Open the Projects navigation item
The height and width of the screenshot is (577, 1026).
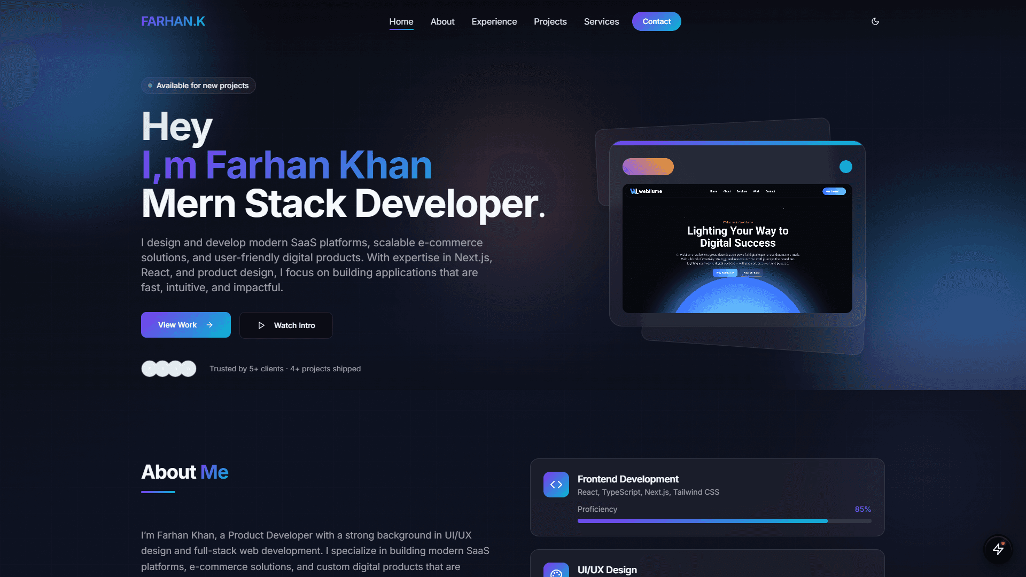550,21
